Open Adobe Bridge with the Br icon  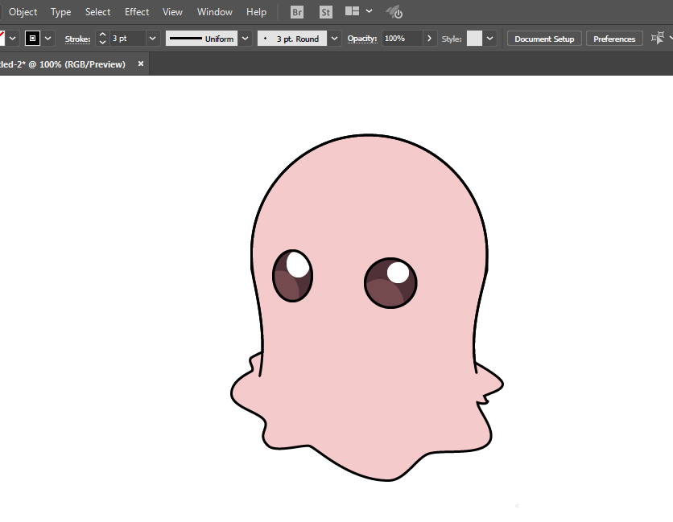pos(297,12)
